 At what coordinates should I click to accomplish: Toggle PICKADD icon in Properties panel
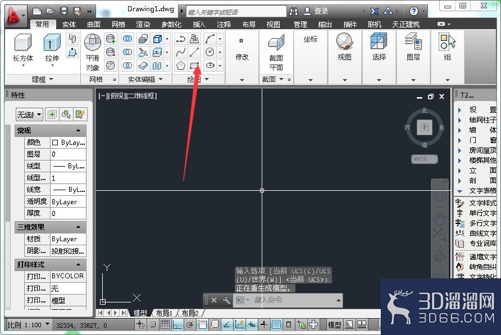tap(52, 114)
